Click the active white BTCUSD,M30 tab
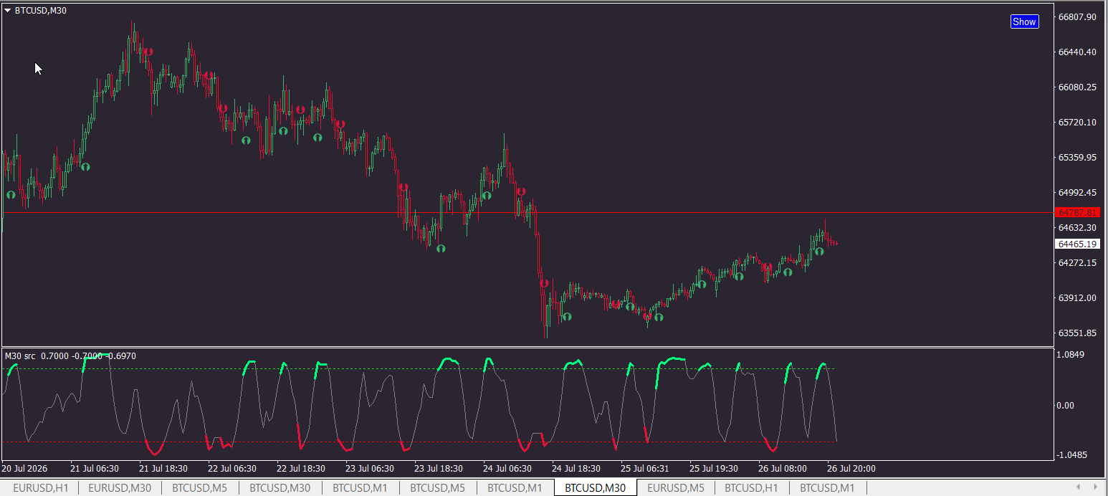Viewport: 1108px width, 496px height. pos(595,488)
